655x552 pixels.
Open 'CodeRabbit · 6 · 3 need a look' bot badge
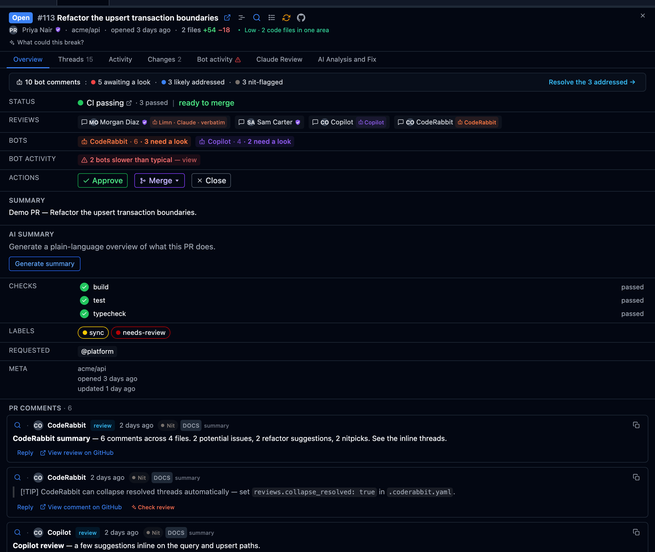135,141
